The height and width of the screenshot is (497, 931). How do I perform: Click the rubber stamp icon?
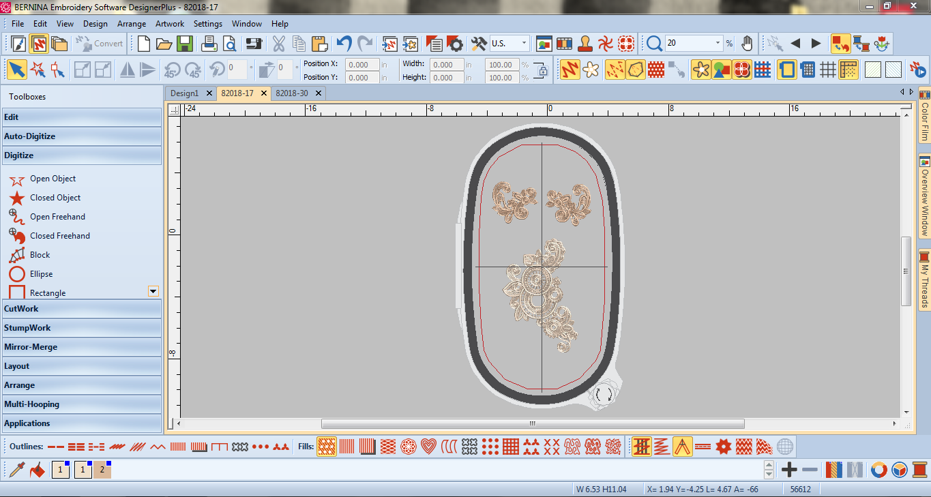coord(585,44)
